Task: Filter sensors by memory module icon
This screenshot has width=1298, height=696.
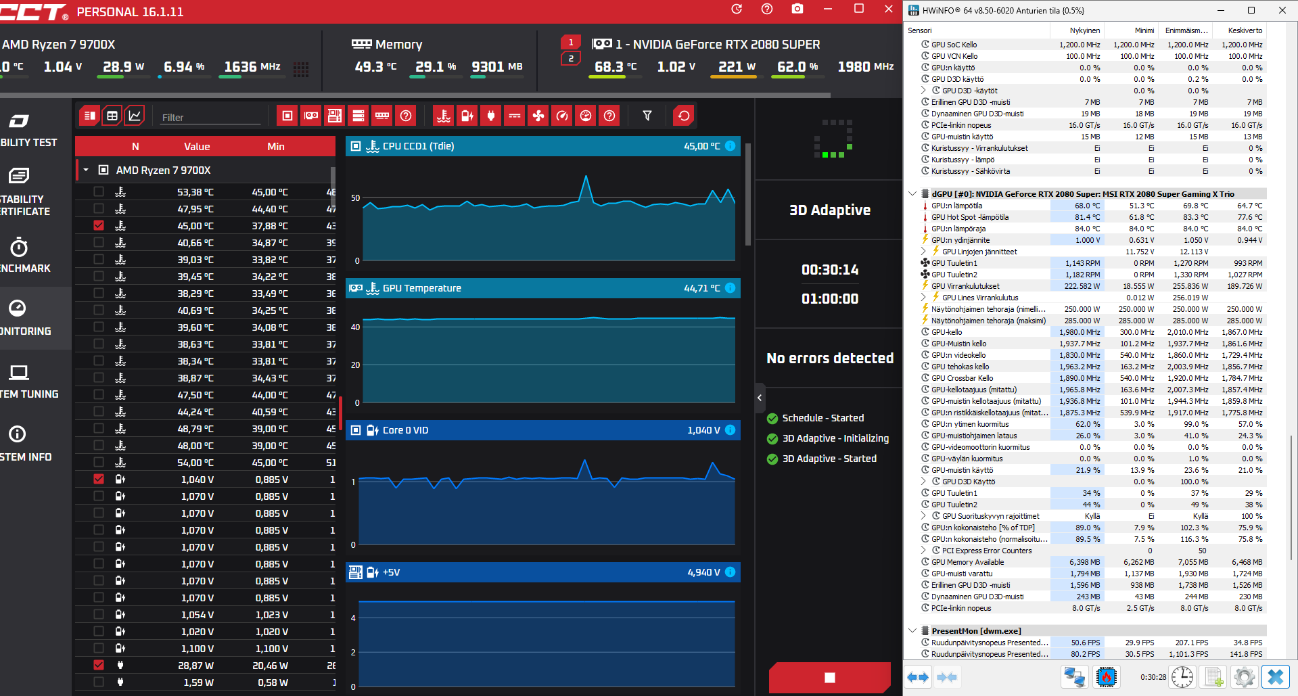Action: [x=382, y=116]
